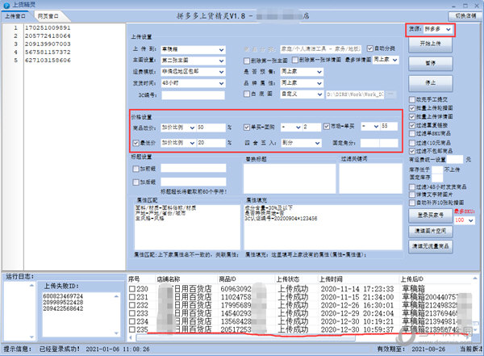Click the 登录买家号 button
This screenshot has width=484, height=356.
click(431, 215)
